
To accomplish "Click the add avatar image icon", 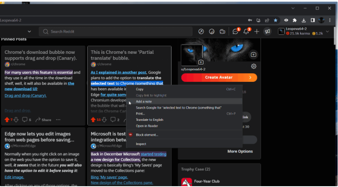I will tap(200, 62).
